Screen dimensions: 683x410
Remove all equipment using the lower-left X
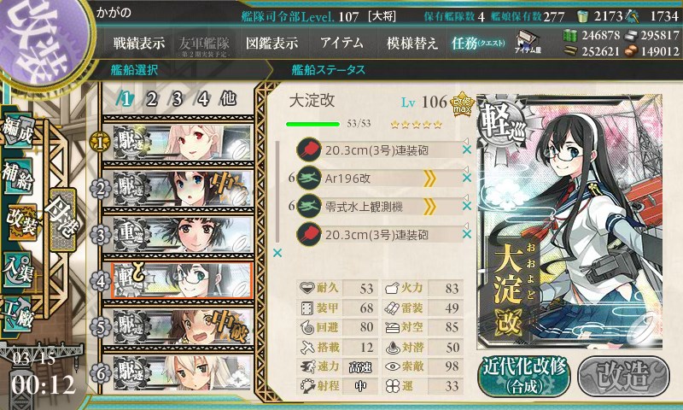277,253
